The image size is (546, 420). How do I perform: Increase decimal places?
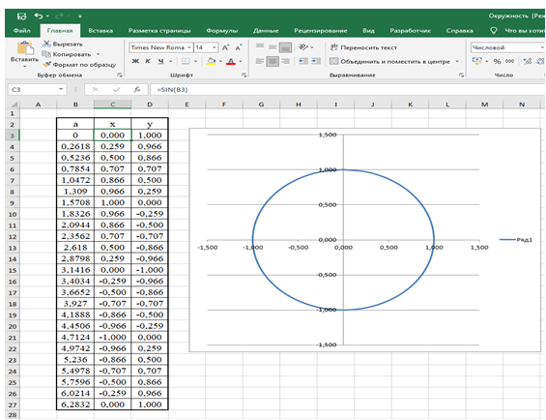click(528, 61)
